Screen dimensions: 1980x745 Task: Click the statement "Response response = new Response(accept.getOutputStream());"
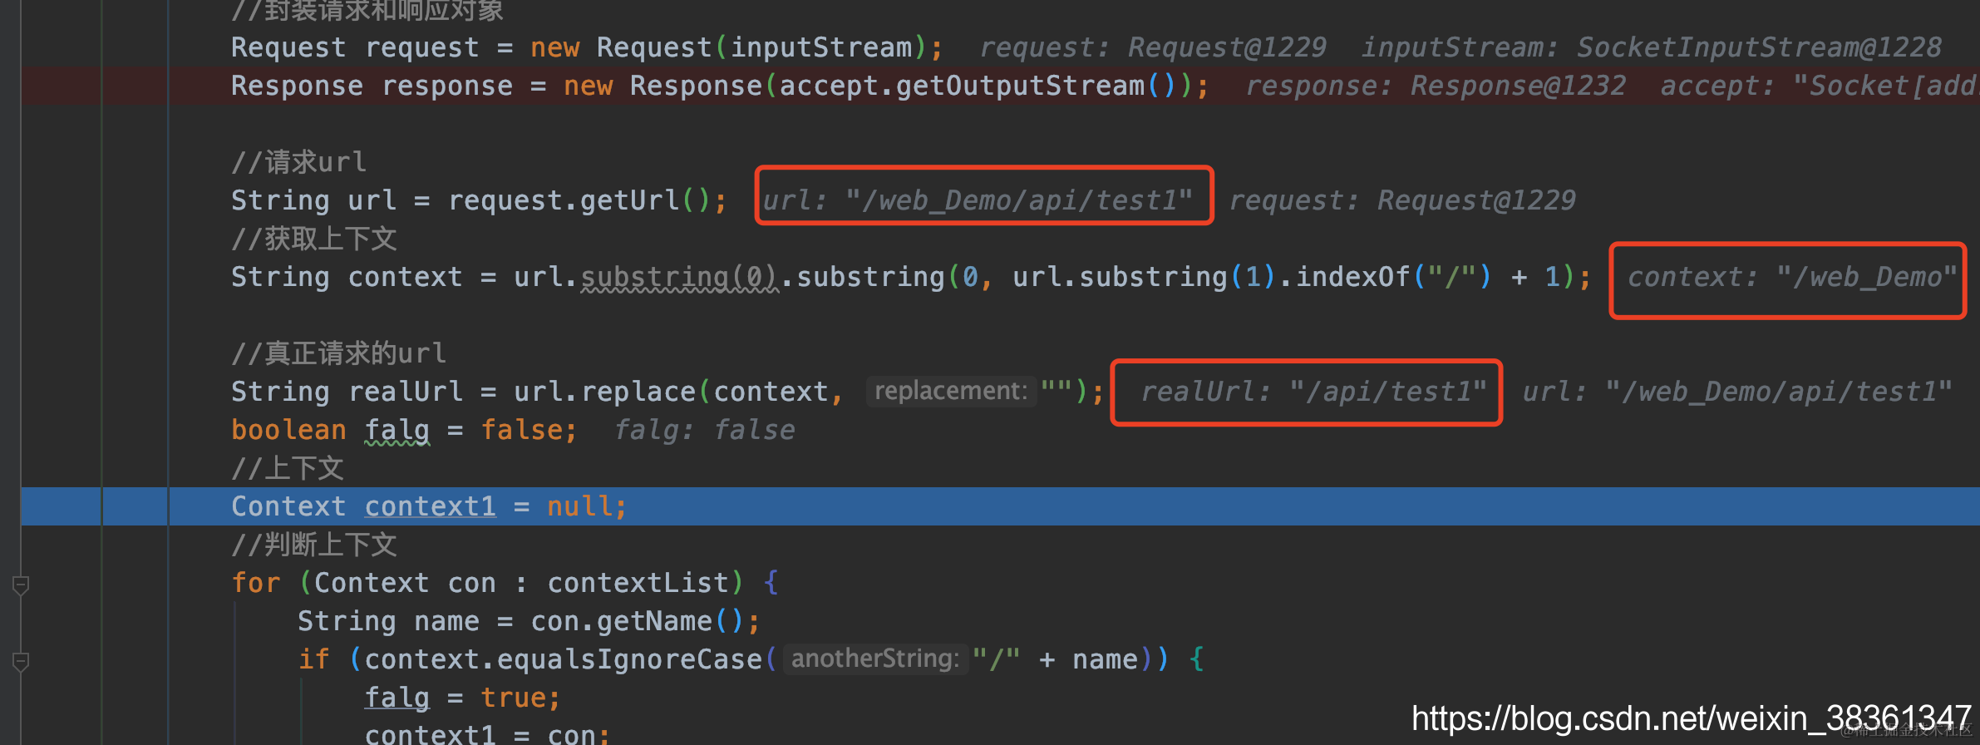click(x=720, y=86)
